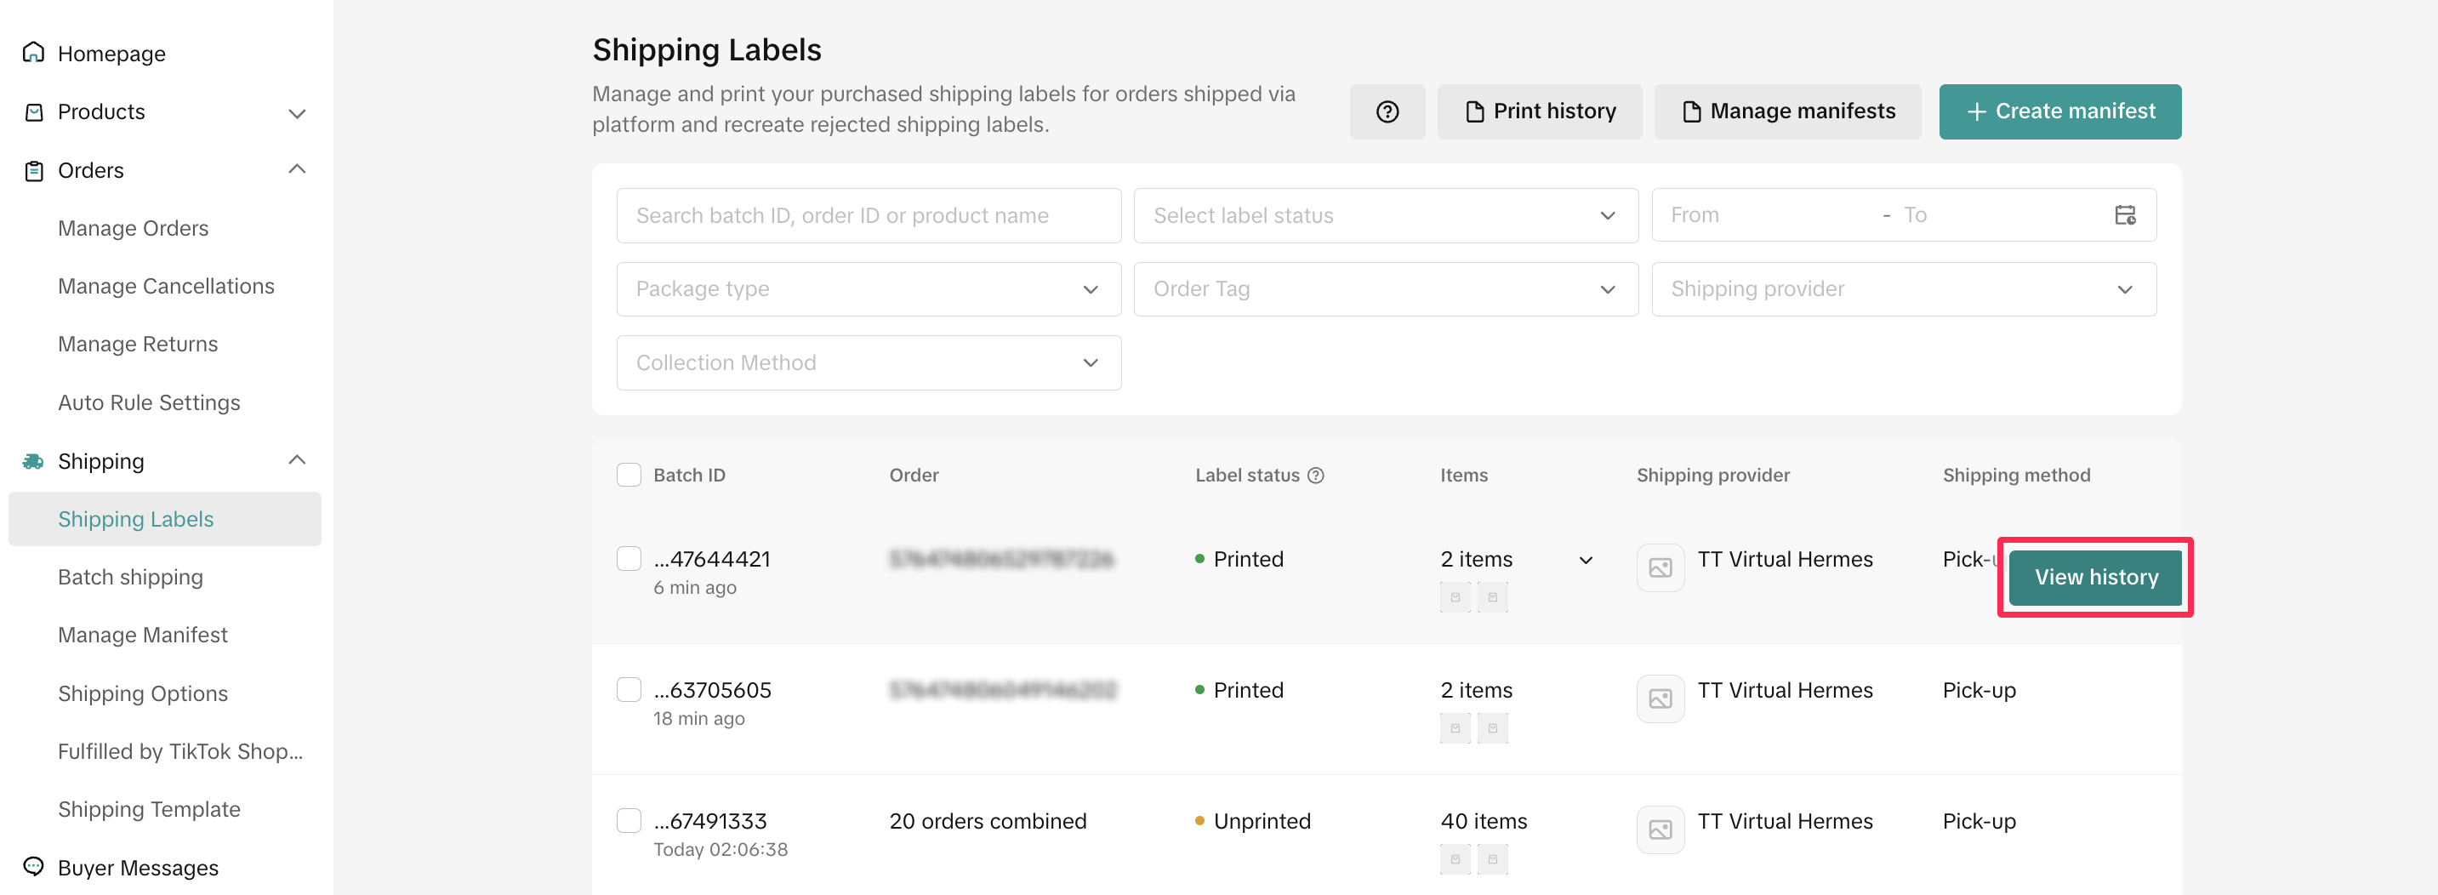Click the View history button
The width and height of the screenshot is (2438, 895).
(2095, 577)
